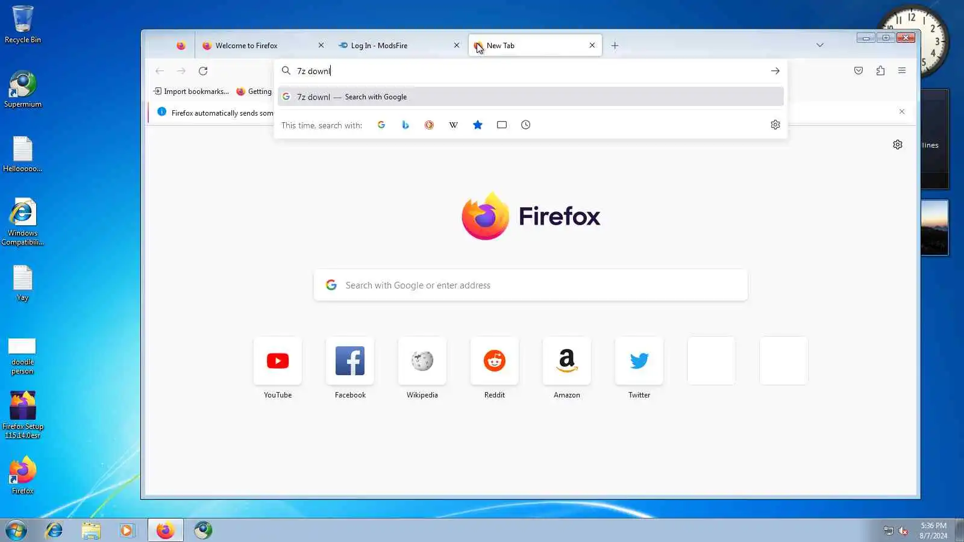The image size is (964, 542).
Task: Personalize New Tab with gear icon
Action: (x=898, y=145)
